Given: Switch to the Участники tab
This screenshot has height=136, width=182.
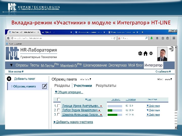Looking at the screenshot, I should [83, 86].
